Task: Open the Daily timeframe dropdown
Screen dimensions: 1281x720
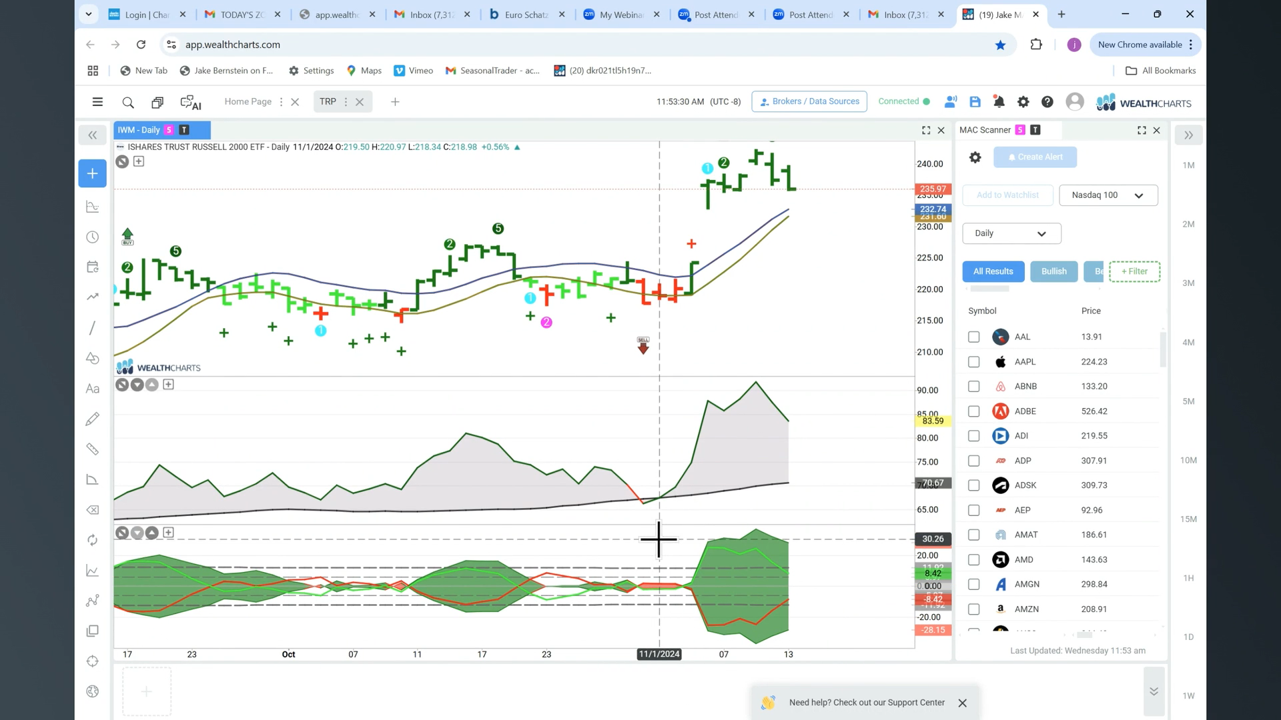Action: point(1011,233)
